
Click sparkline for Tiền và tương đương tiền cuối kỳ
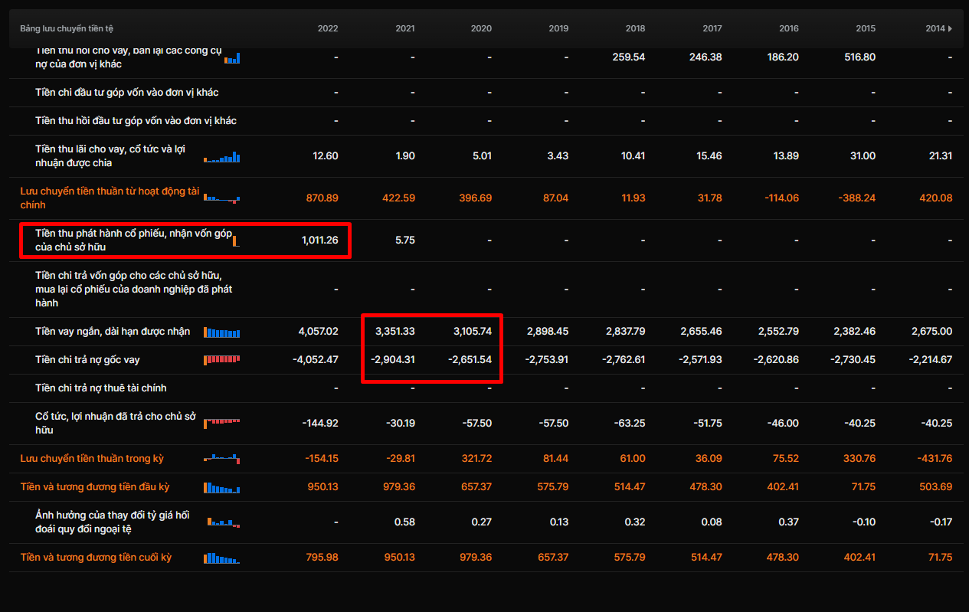click(222, 558)
